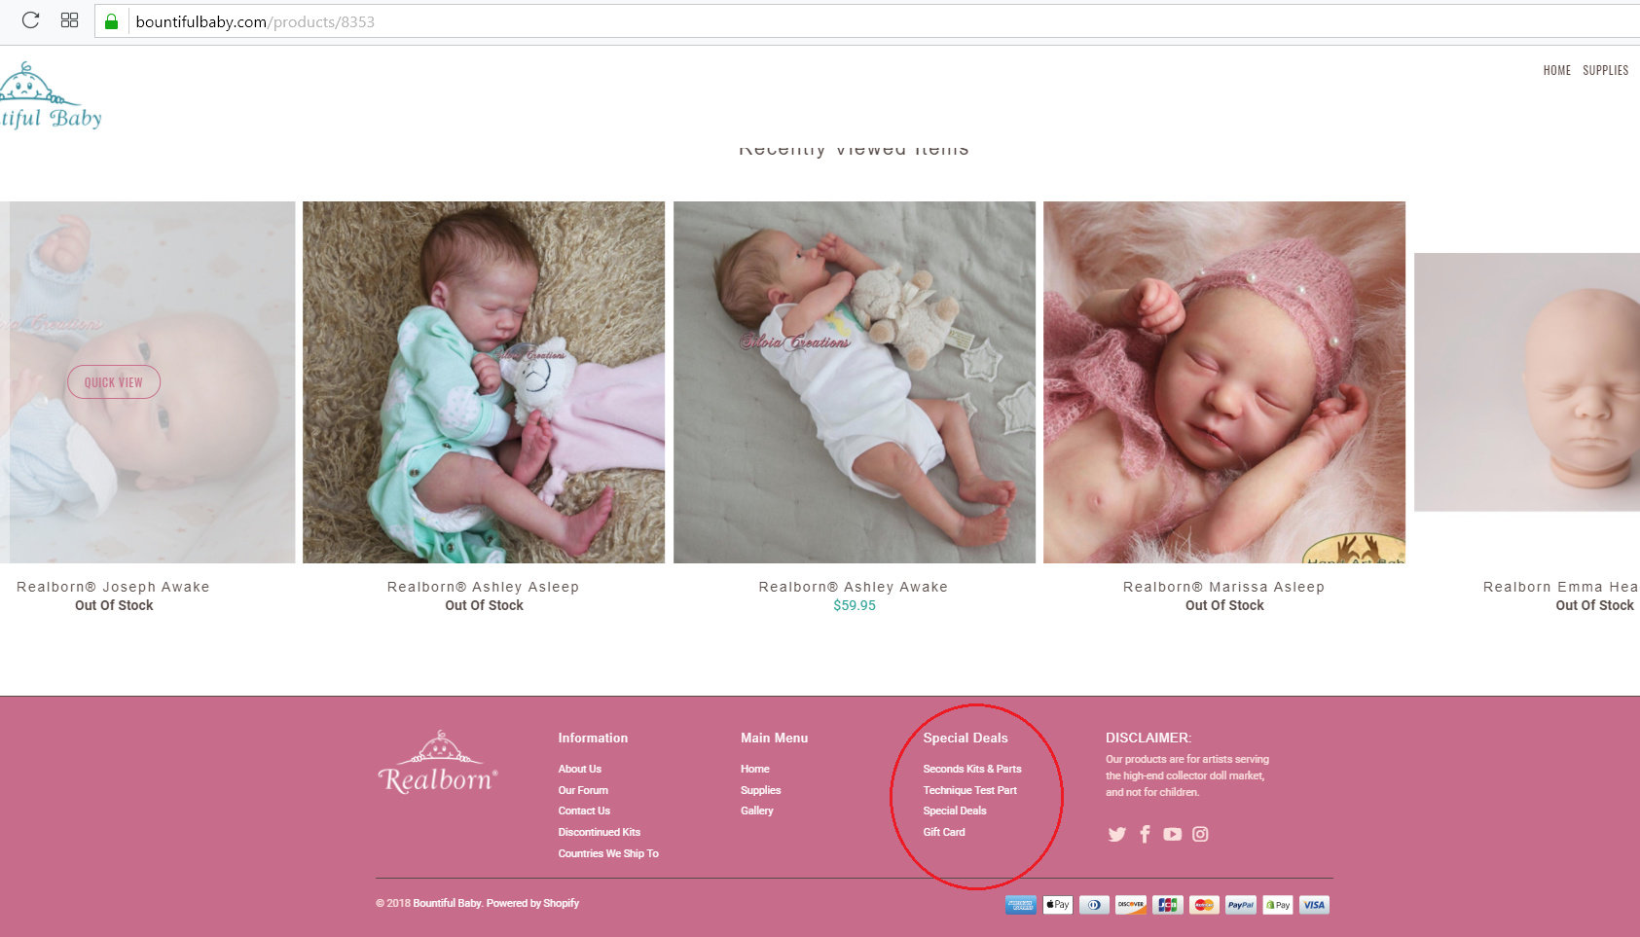
Task: Go to Home in the footer Main Menu
Action: (755, 769)
